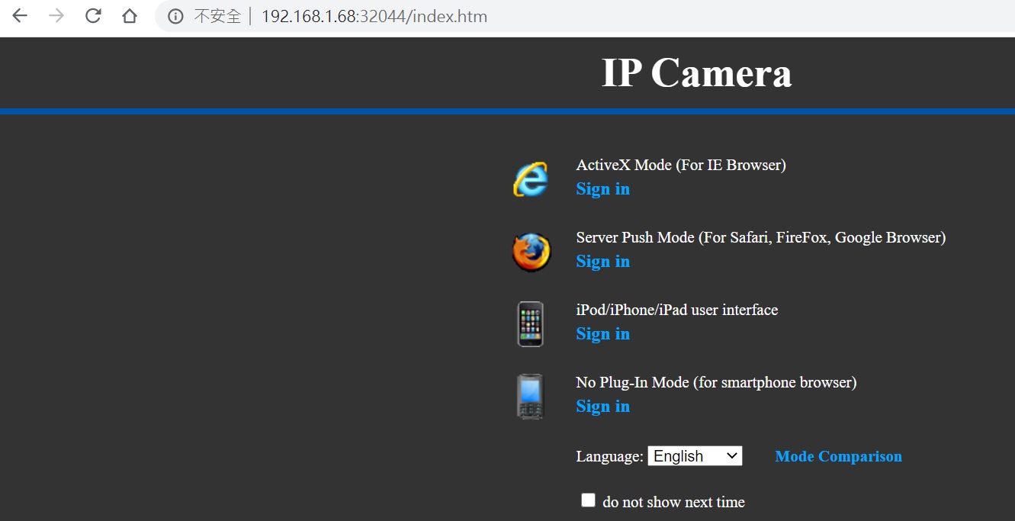Click the Firefox browser icon
This screenshot has width=1015, height=521.
pos(531,252)
